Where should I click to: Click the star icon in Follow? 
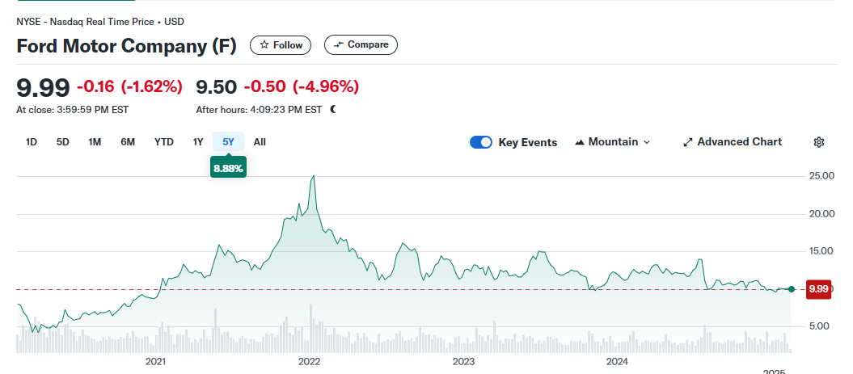(264, 45)
